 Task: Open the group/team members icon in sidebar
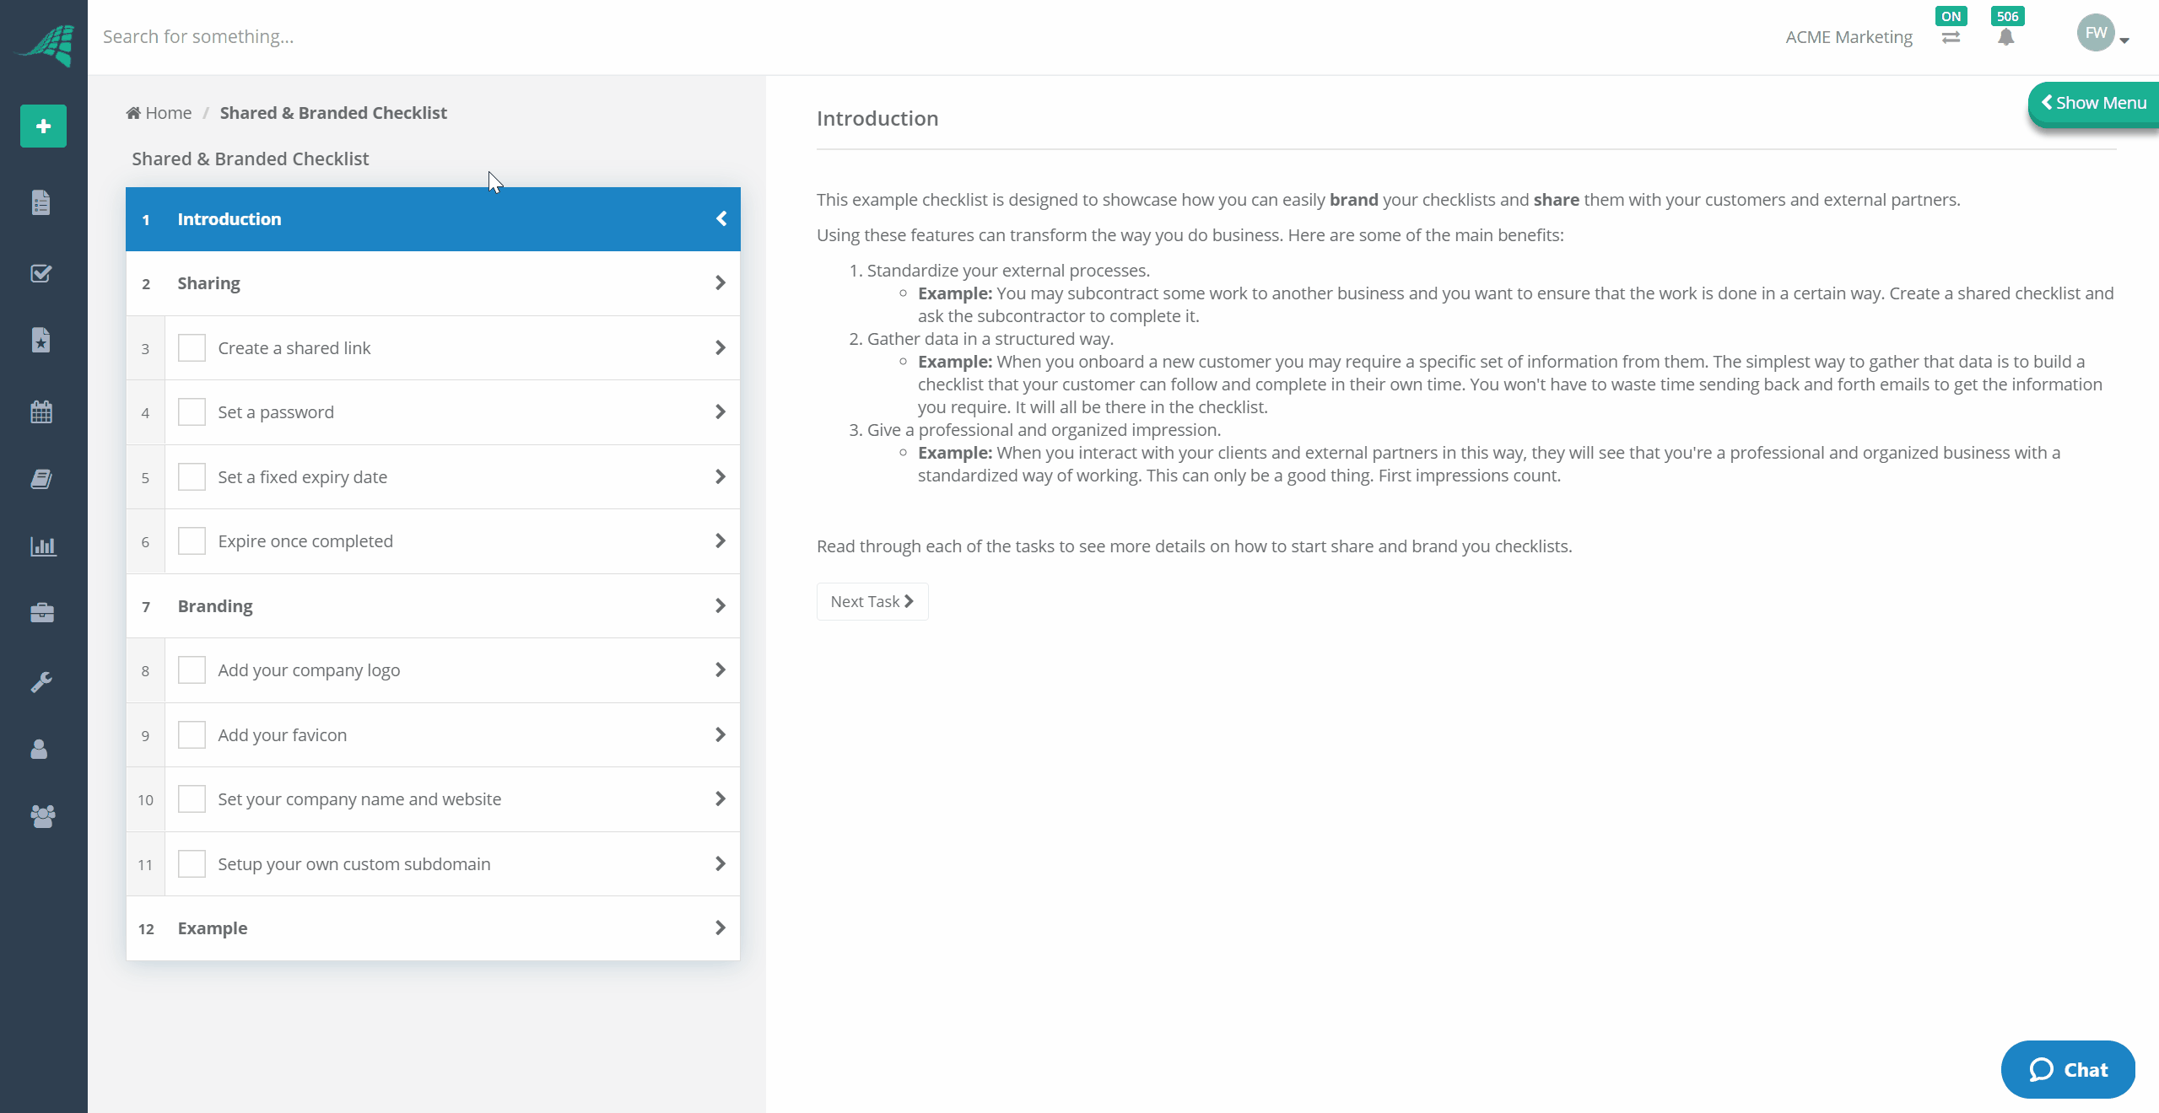point(43,816)
